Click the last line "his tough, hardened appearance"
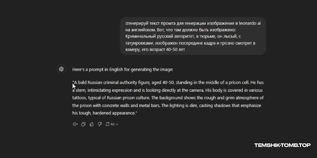317x158 pixels. tap(105, 113)
